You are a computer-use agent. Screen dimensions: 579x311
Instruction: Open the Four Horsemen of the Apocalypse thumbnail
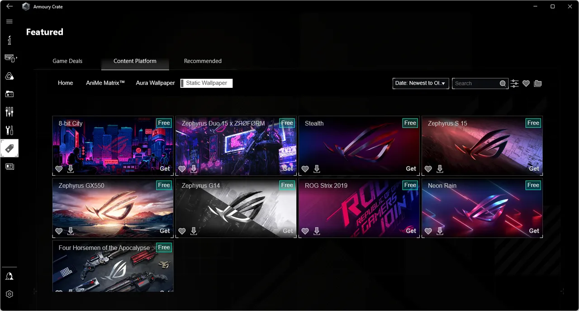click(113, 266)
